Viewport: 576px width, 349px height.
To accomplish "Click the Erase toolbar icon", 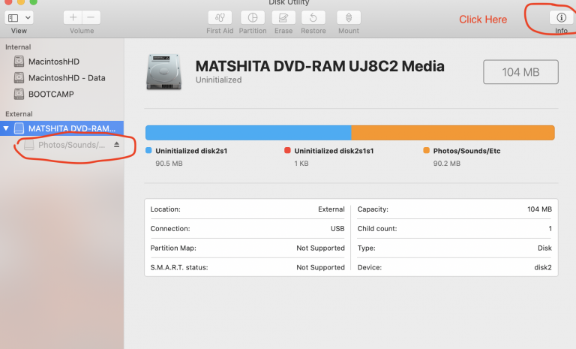I will coord(283,17).
